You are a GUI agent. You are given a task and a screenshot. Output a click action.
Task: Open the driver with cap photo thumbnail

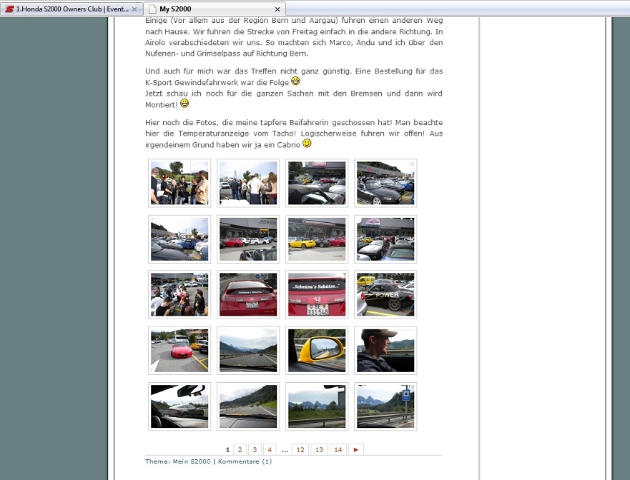[385, 350]
